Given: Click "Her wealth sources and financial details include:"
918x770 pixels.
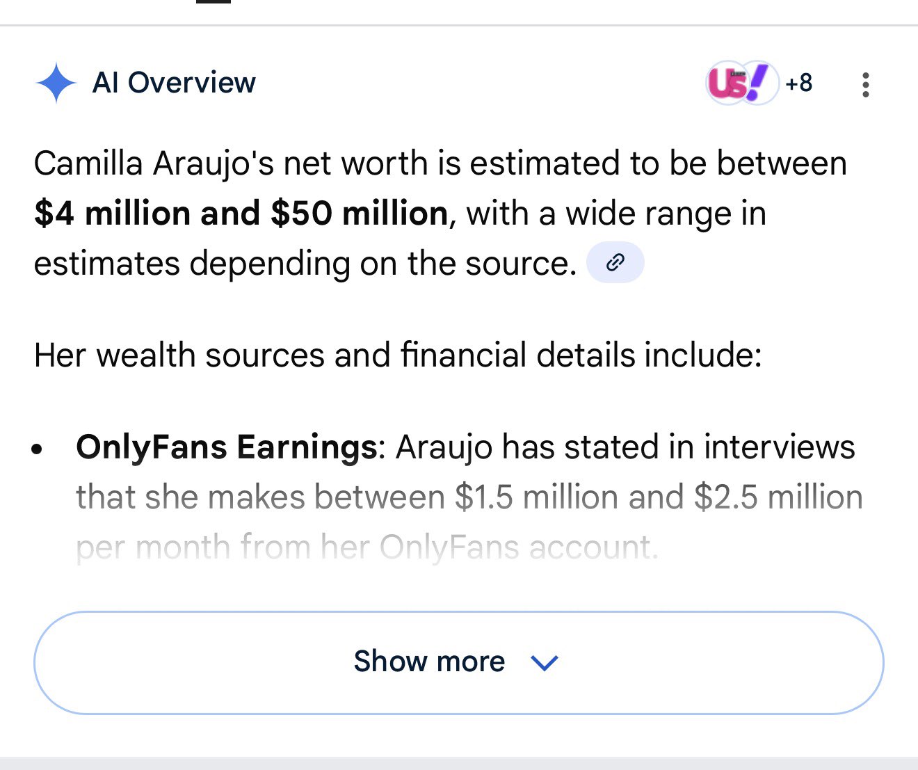Looking at the screenshot, I should coord(398,355).
